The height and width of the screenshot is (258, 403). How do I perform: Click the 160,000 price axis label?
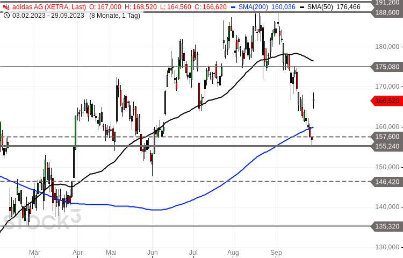coord(387,127)
